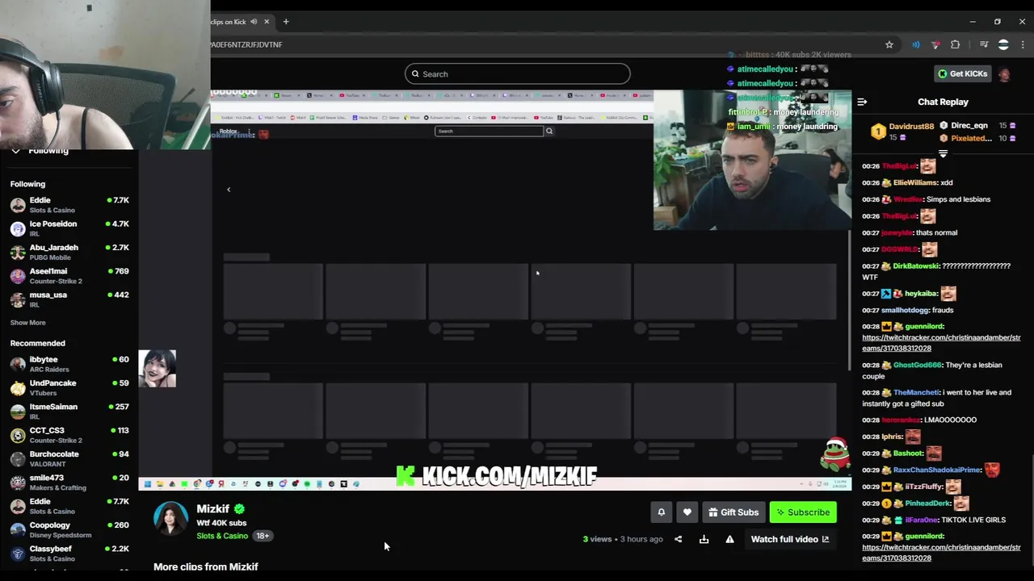The width and height of the screenshot is (1034, 581).
Task: Click the Chat Replay title
Action: tap(943, 102)
